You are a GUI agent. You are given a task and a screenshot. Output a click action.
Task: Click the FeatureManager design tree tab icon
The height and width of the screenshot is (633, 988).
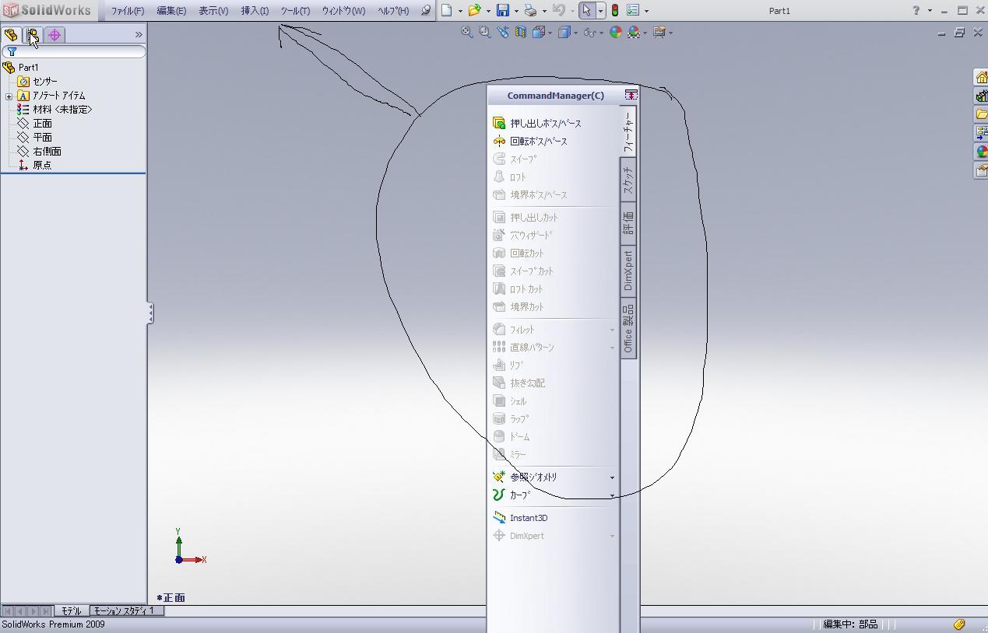(11, 35)
